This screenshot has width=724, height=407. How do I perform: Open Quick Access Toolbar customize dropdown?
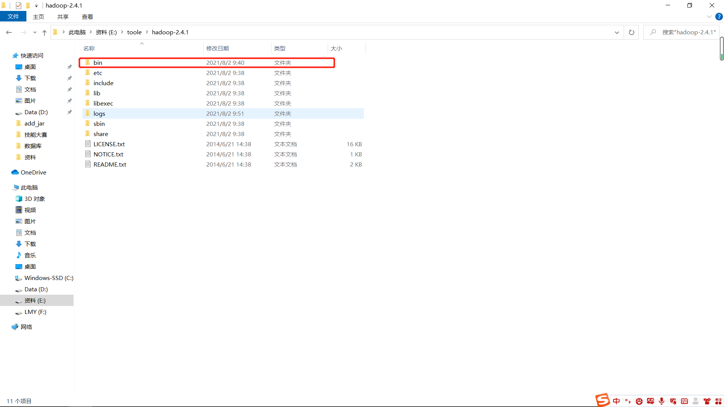point(36,6)
